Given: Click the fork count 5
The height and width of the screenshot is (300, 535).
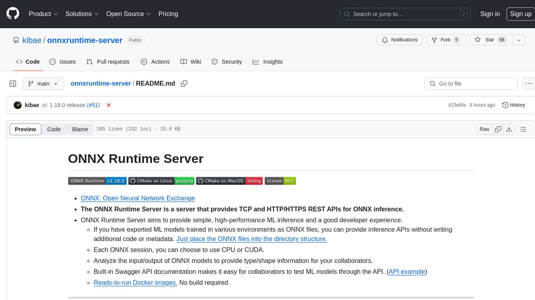Looking at the screenshot, I should point(456,40).
